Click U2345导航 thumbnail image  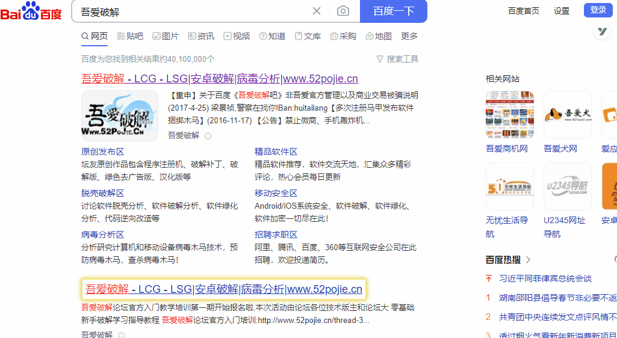[568, 186]
